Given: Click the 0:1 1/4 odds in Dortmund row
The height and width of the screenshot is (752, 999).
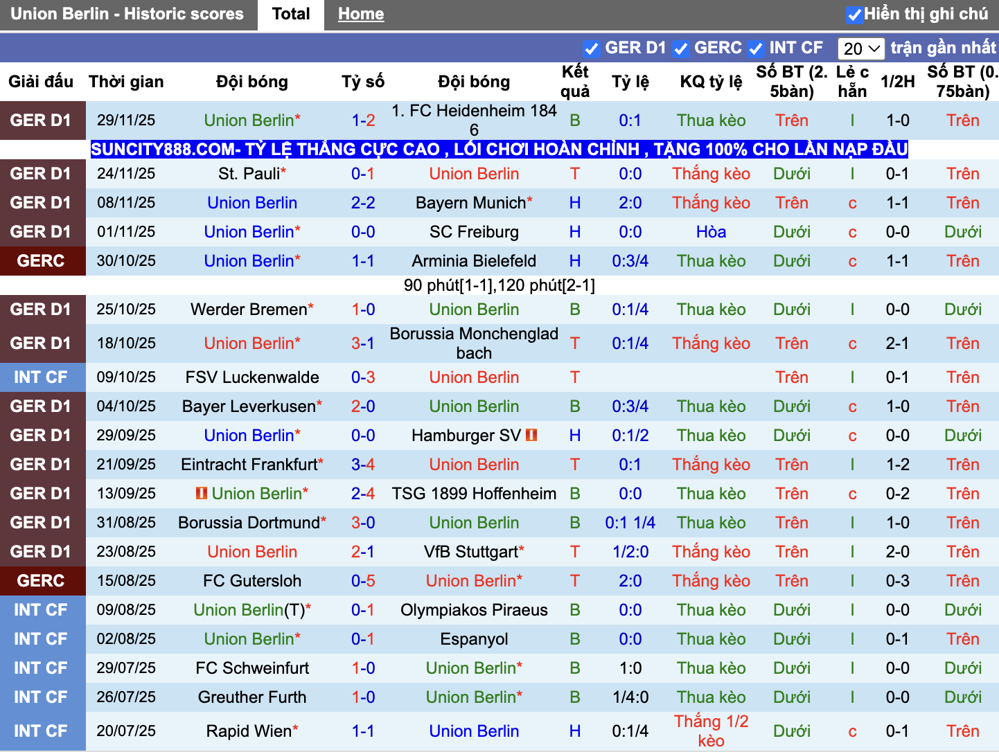Looking at the screenshot, I should pos(630,523).
